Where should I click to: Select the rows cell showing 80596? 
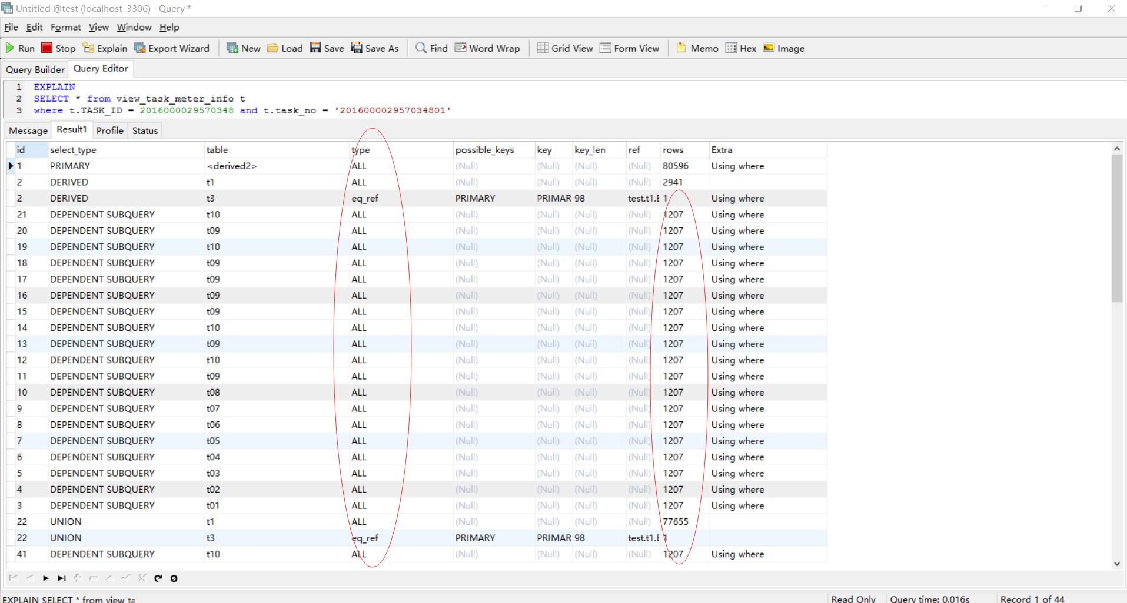[684, 166]
